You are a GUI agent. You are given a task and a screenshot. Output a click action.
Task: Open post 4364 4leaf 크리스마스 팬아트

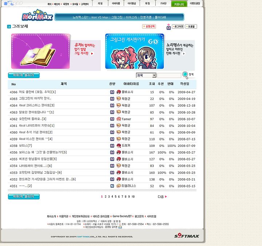pyautogui.click(x=37, y=105)
